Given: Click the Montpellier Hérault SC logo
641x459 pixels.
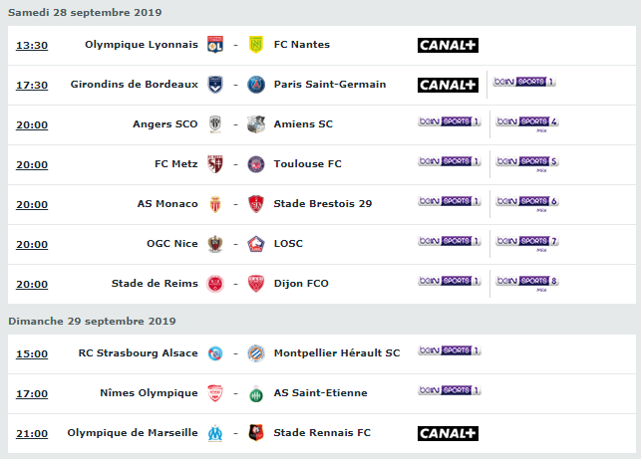Looking at the screenshot, I should pyautogui.click(x=256, y=353).
